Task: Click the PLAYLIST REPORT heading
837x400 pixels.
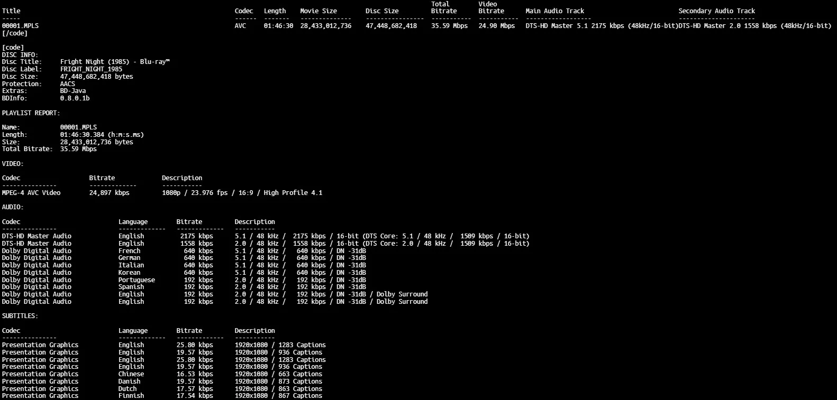Action: point(31,113)
